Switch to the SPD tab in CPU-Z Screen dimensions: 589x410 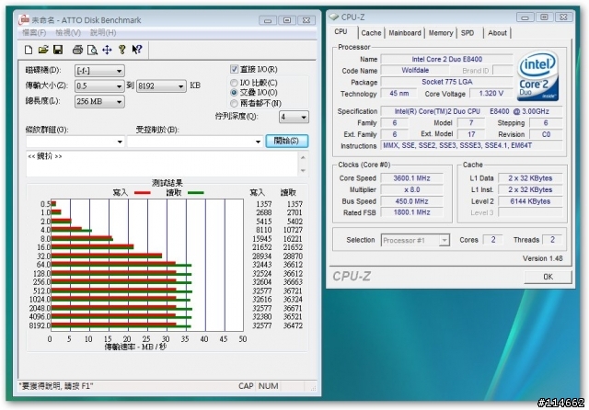pos(468,33)
